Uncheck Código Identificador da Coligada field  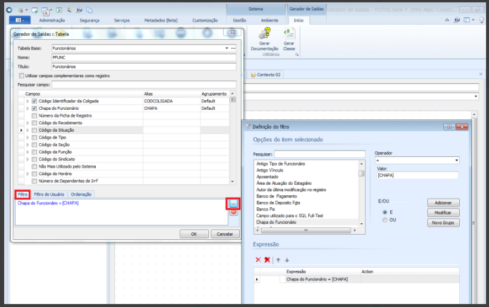pos(35,101)
